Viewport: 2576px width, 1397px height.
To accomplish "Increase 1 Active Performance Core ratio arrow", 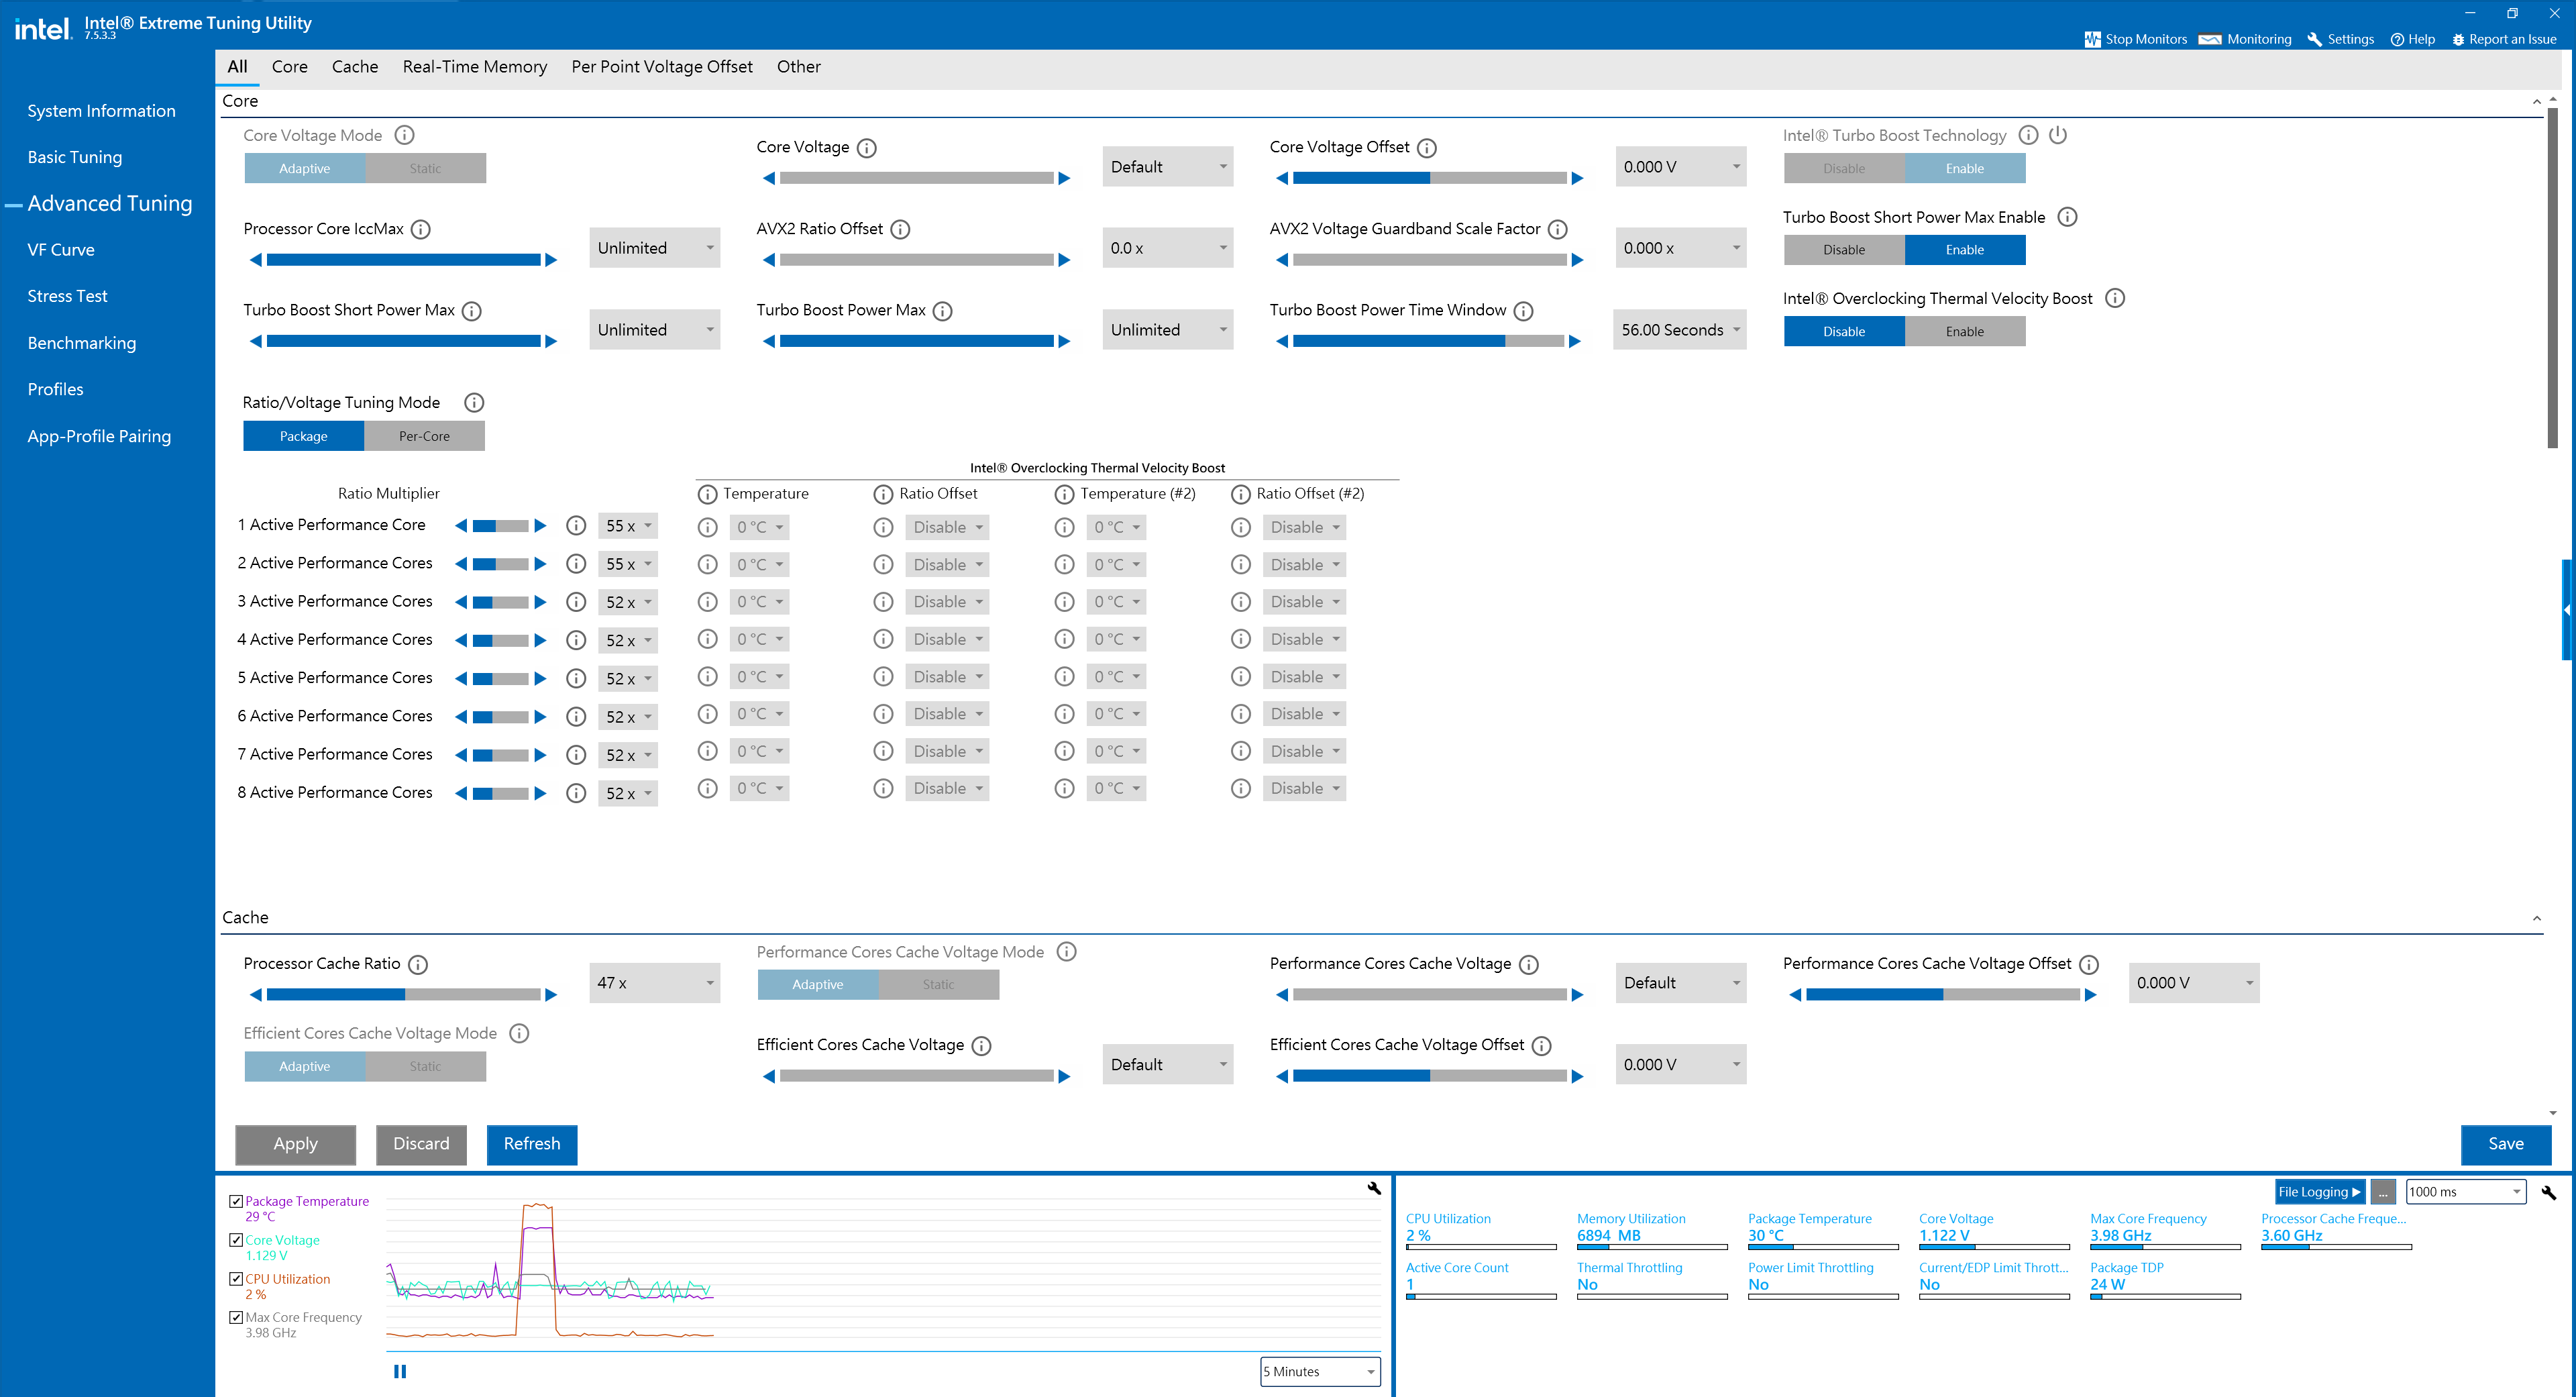I will click(540, 526).
